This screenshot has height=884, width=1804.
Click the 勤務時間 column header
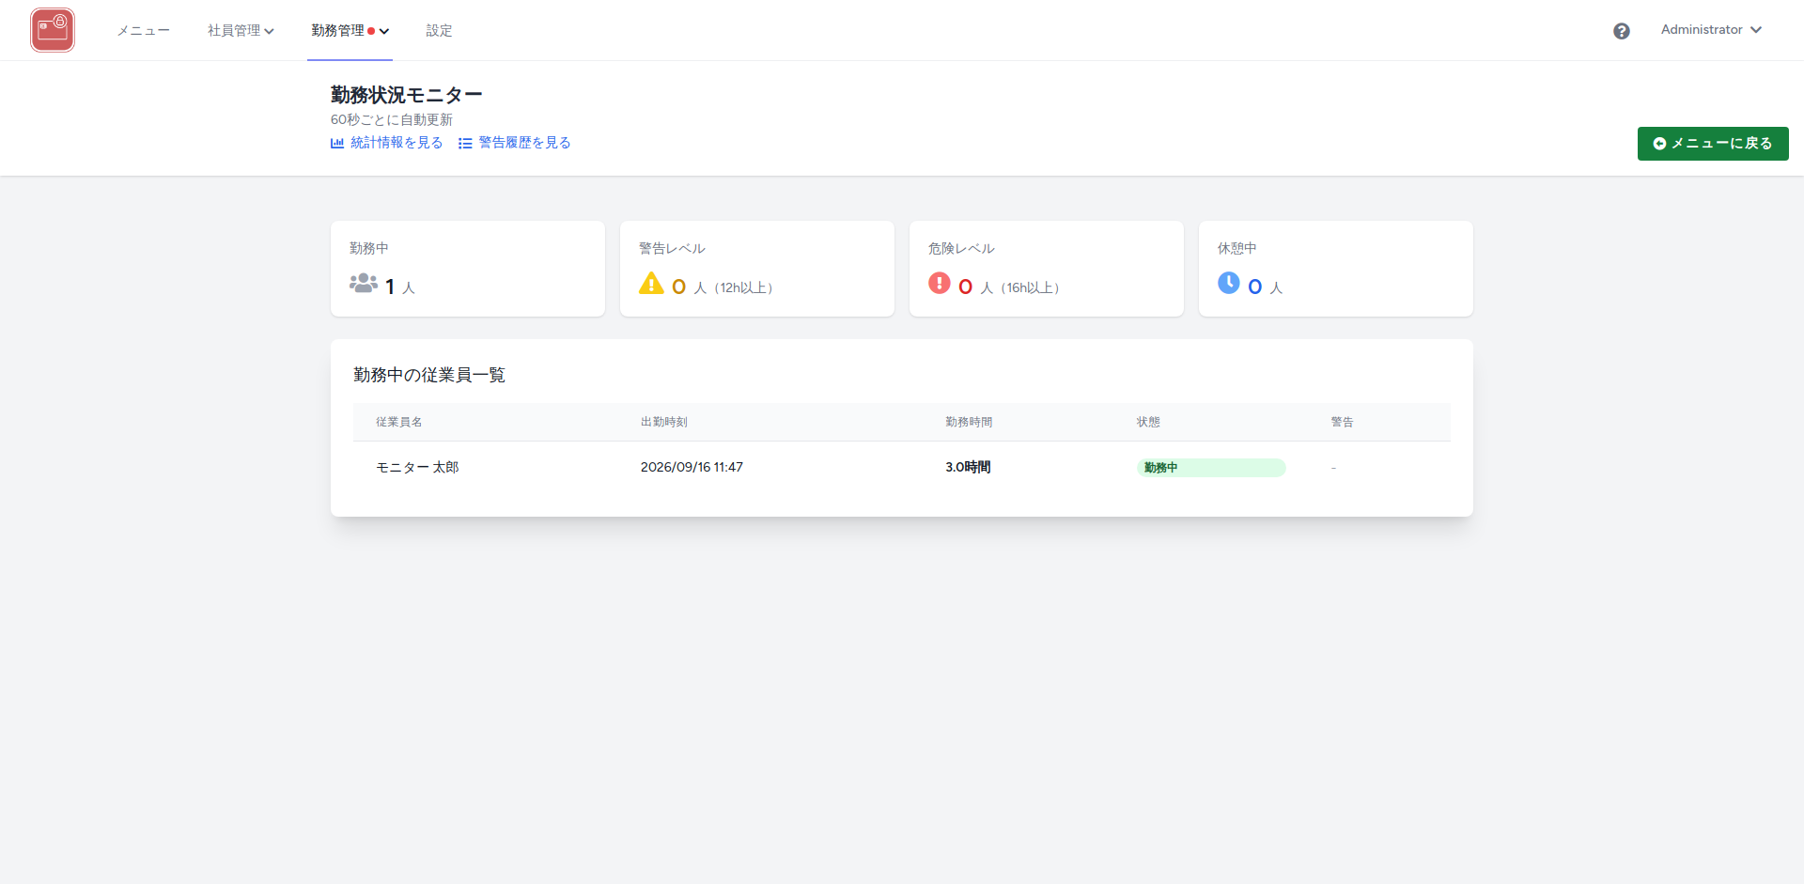click(969, 422)
